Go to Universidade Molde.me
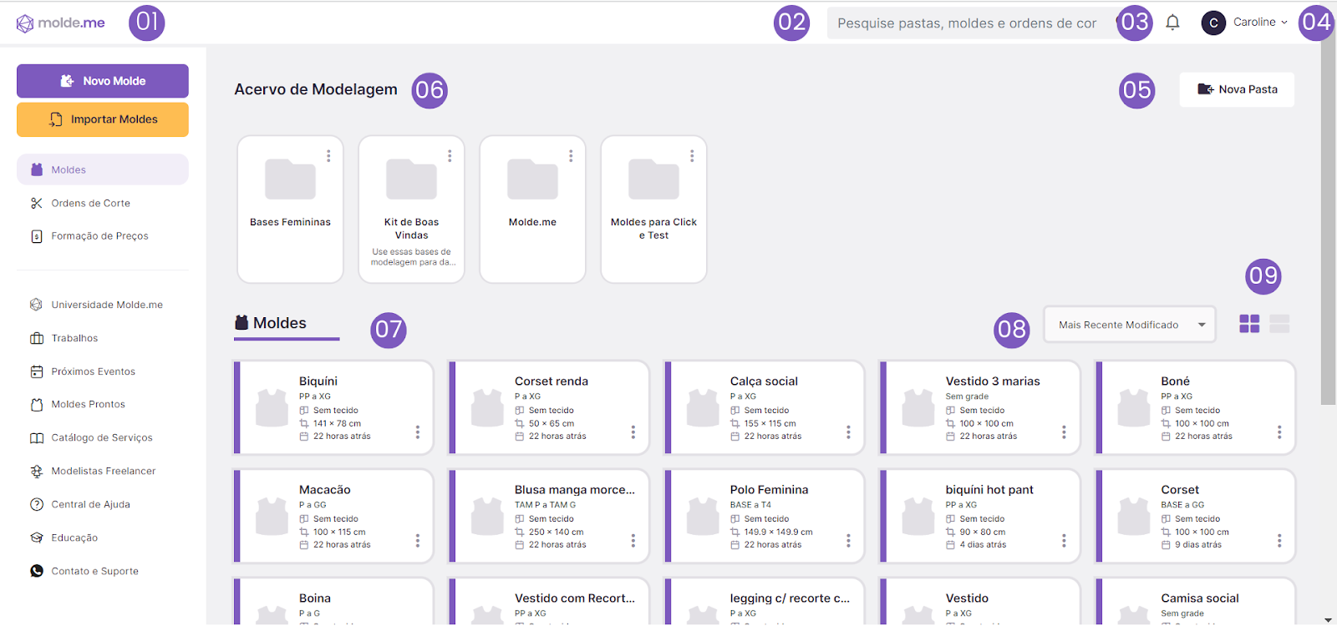Viewport: 1337px width, 626px height. click(x=106, y=305)
